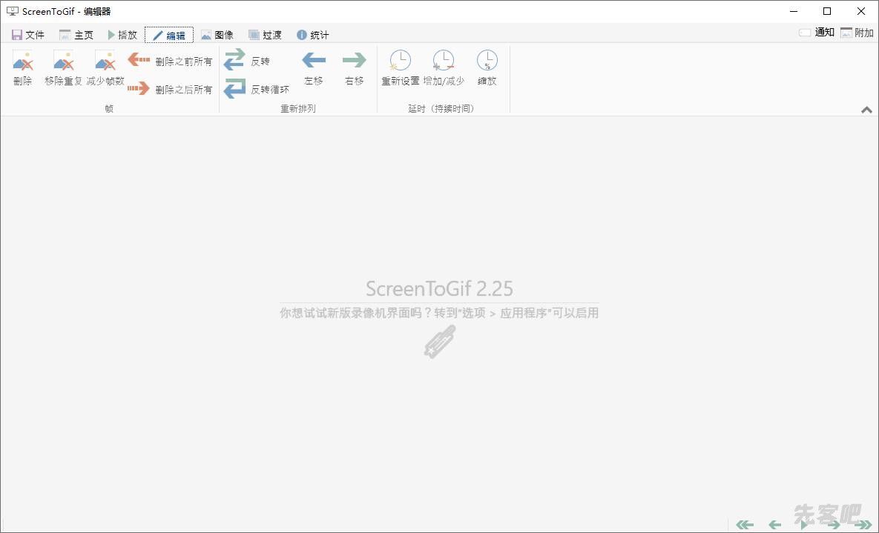
Task: Click the 减少帧数 reduce frame count icon
Action: click(x=105, y=67)
